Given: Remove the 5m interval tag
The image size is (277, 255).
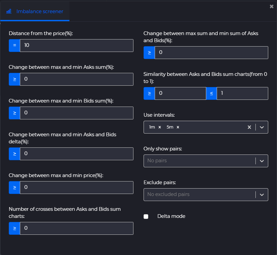Looking at the screenshot, I should (178, 127).
